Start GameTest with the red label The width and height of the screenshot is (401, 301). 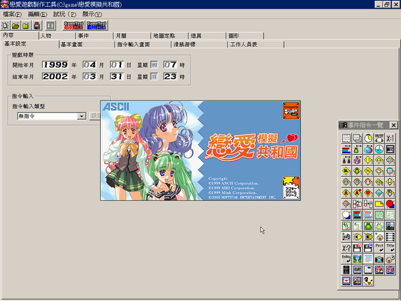coord(74,25)
